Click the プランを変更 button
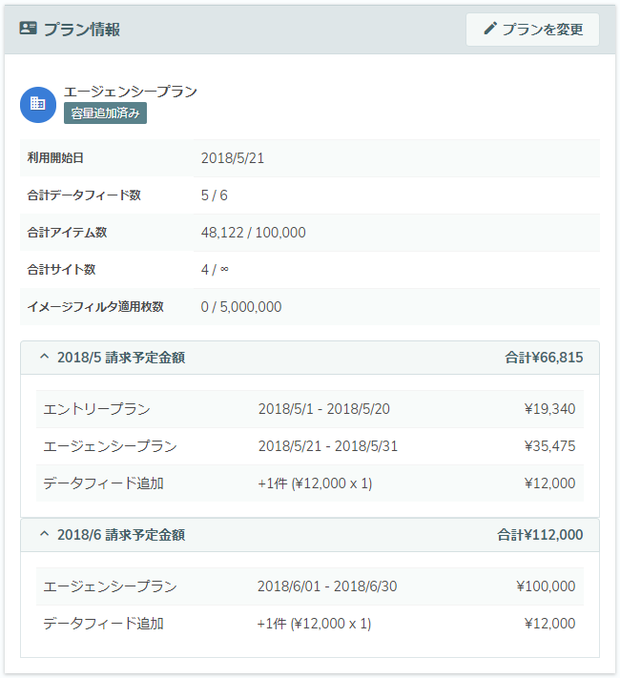This screenshot has height=678, width=620. tap(532, 30)
